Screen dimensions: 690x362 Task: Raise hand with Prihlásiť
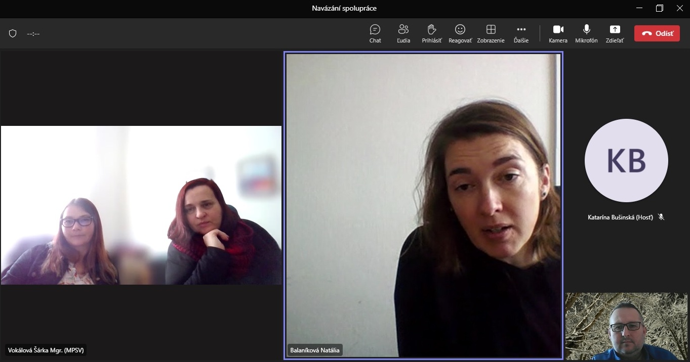click(432, 33)
